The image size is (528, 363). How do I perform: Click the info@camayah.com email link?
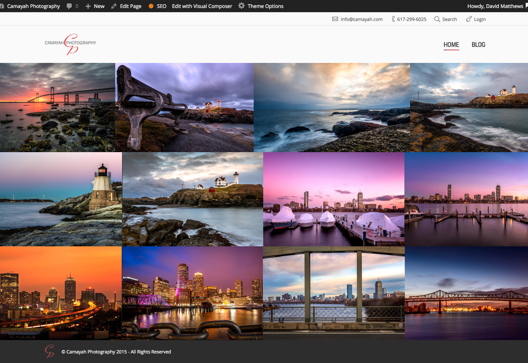[x=361, y=19]
